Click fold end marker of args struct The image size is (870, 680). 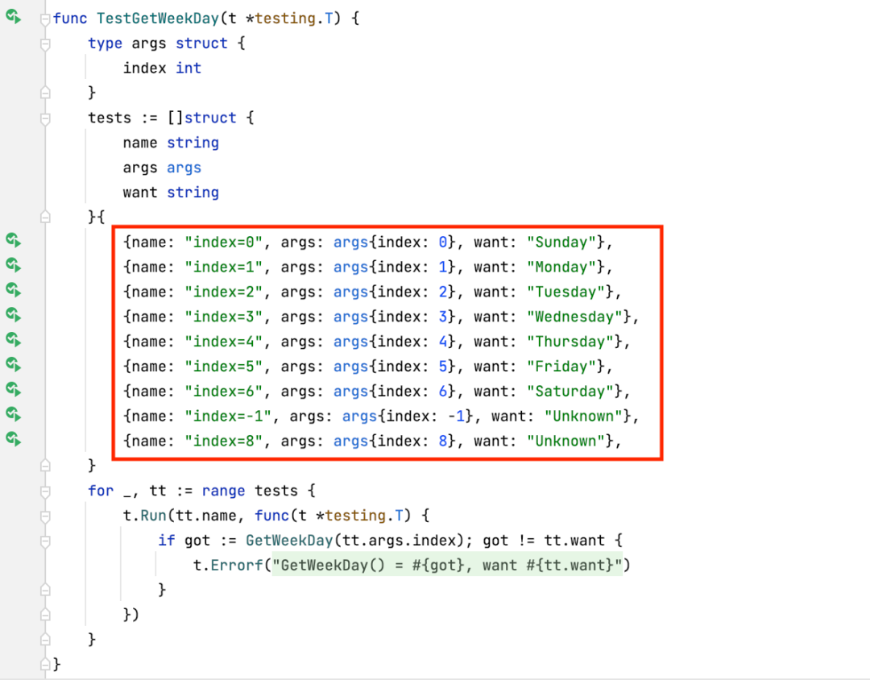45,93
